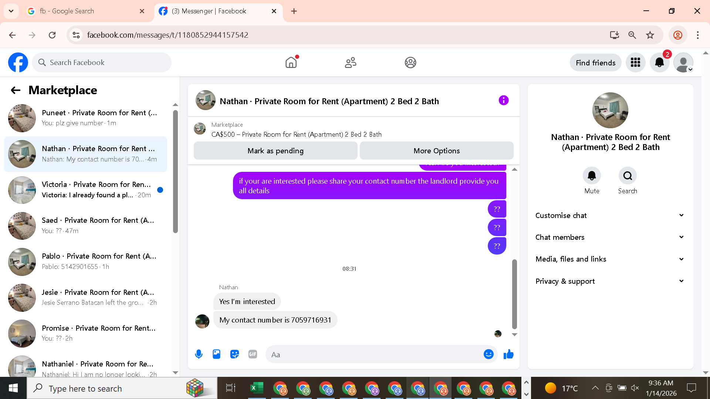Toggle conversation information panel icon
The image size is (710, 399).
(503, 100)
